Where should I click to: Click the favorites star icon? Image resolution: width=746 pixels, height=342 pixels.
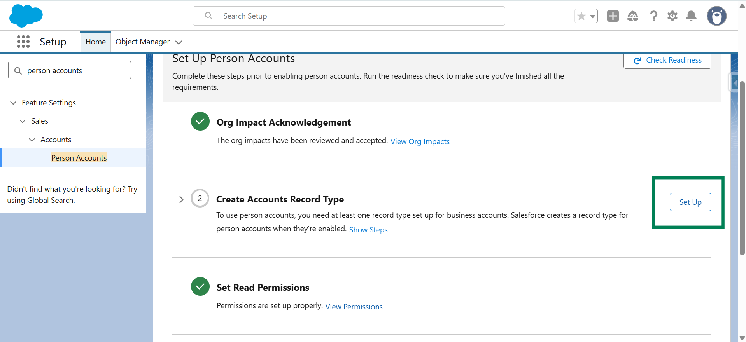(581, 16)
